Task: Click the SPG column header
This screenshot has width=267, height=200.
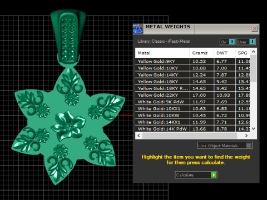Action: coord(243,53)
